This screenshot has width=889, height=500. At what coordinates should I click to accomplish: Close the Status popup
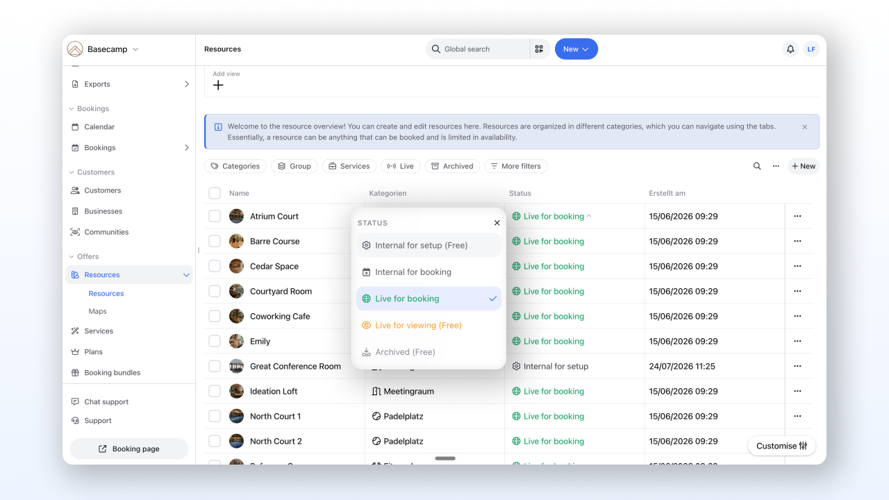[x=497, y=223]
